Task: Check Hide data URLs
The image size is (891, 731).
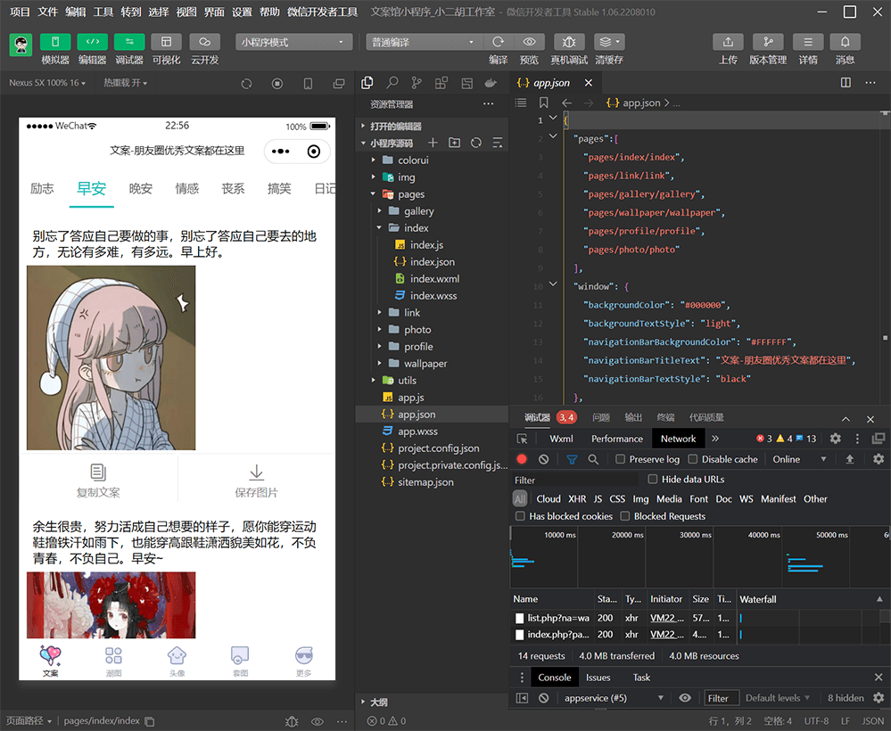Action: 653,479
